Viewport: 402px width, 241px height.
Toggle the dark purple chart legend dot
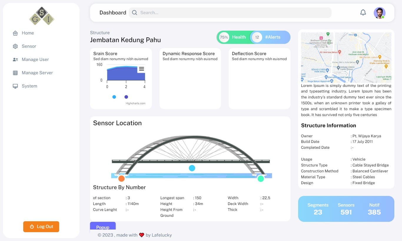pyautogui.click(x=126, y=97)
